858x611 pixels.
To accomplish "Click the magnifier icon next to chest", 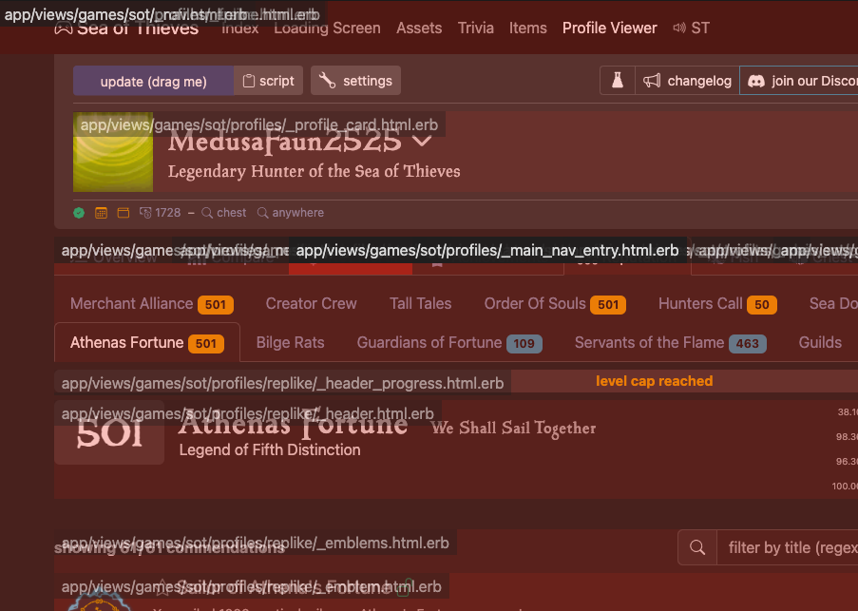I will click(x=206, y=213).
